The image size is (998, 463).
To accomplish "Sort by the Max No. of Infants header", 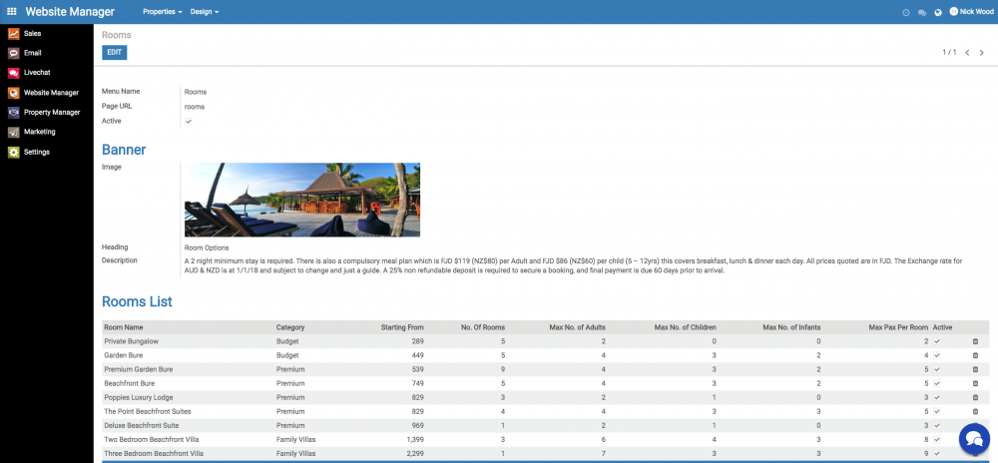I will (x=791, y=327).
